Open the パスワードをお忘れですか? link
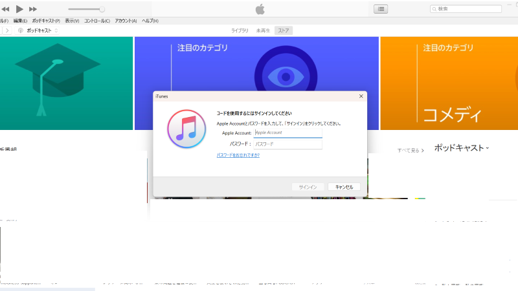The height and width of the screenshot is (291, 518). click(238, 155)
